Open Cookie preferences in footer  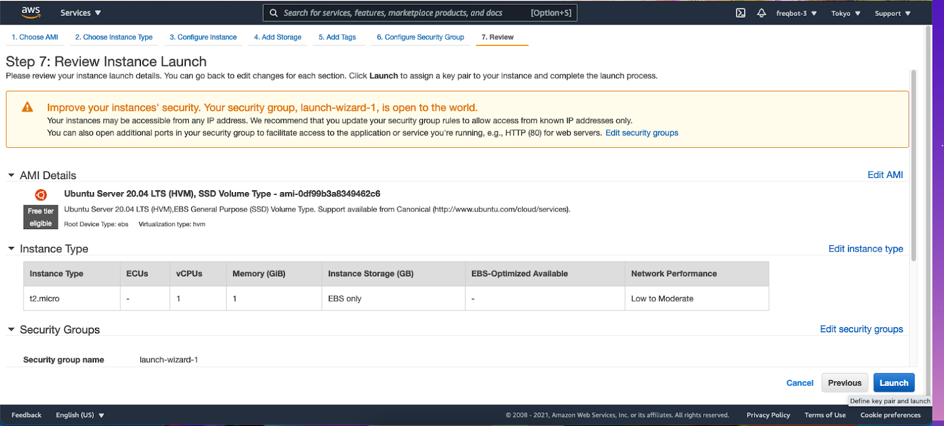pyautogui.click(x=890, y=415)
